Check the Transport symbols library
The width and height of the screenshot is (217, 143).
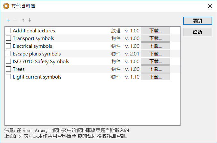point(8,38)
